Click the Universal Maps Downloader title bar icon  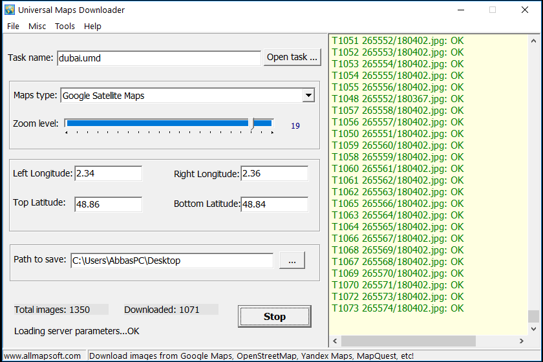point(10,10)
